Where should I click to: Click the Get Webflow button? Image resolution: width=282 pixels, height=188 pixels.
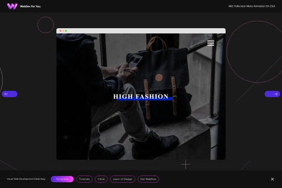click(x=148, y=179)
